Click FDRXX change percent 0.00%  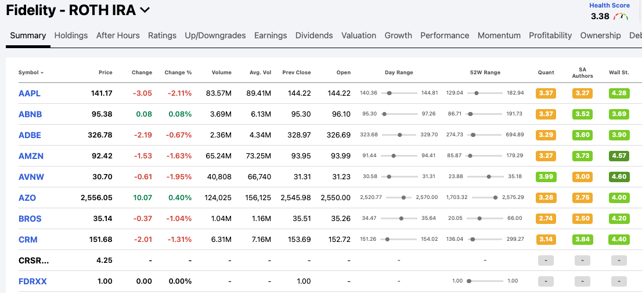[x=180, y=281]
